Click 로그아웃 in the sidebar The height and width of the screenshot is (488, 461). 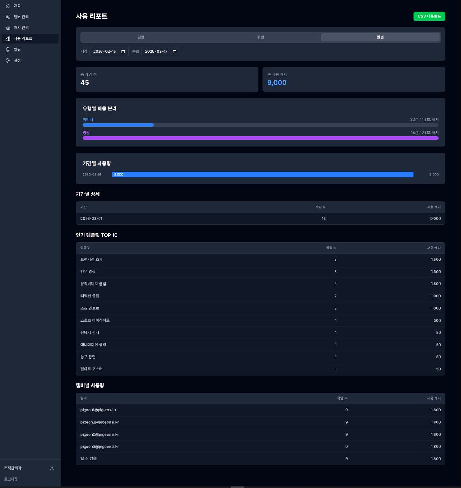coord(11,479)
